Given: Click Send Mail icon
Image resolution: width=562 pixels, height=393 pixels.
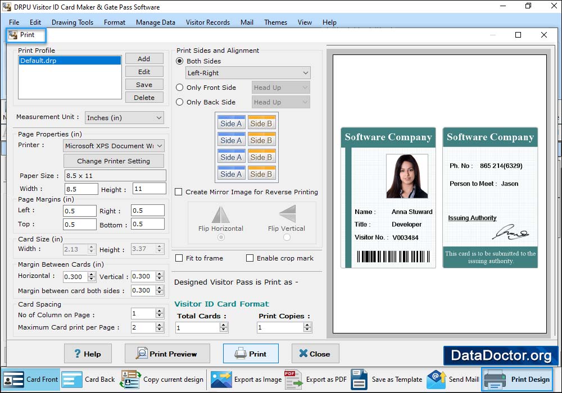Looking at the screenshot, I should point(436,380).
